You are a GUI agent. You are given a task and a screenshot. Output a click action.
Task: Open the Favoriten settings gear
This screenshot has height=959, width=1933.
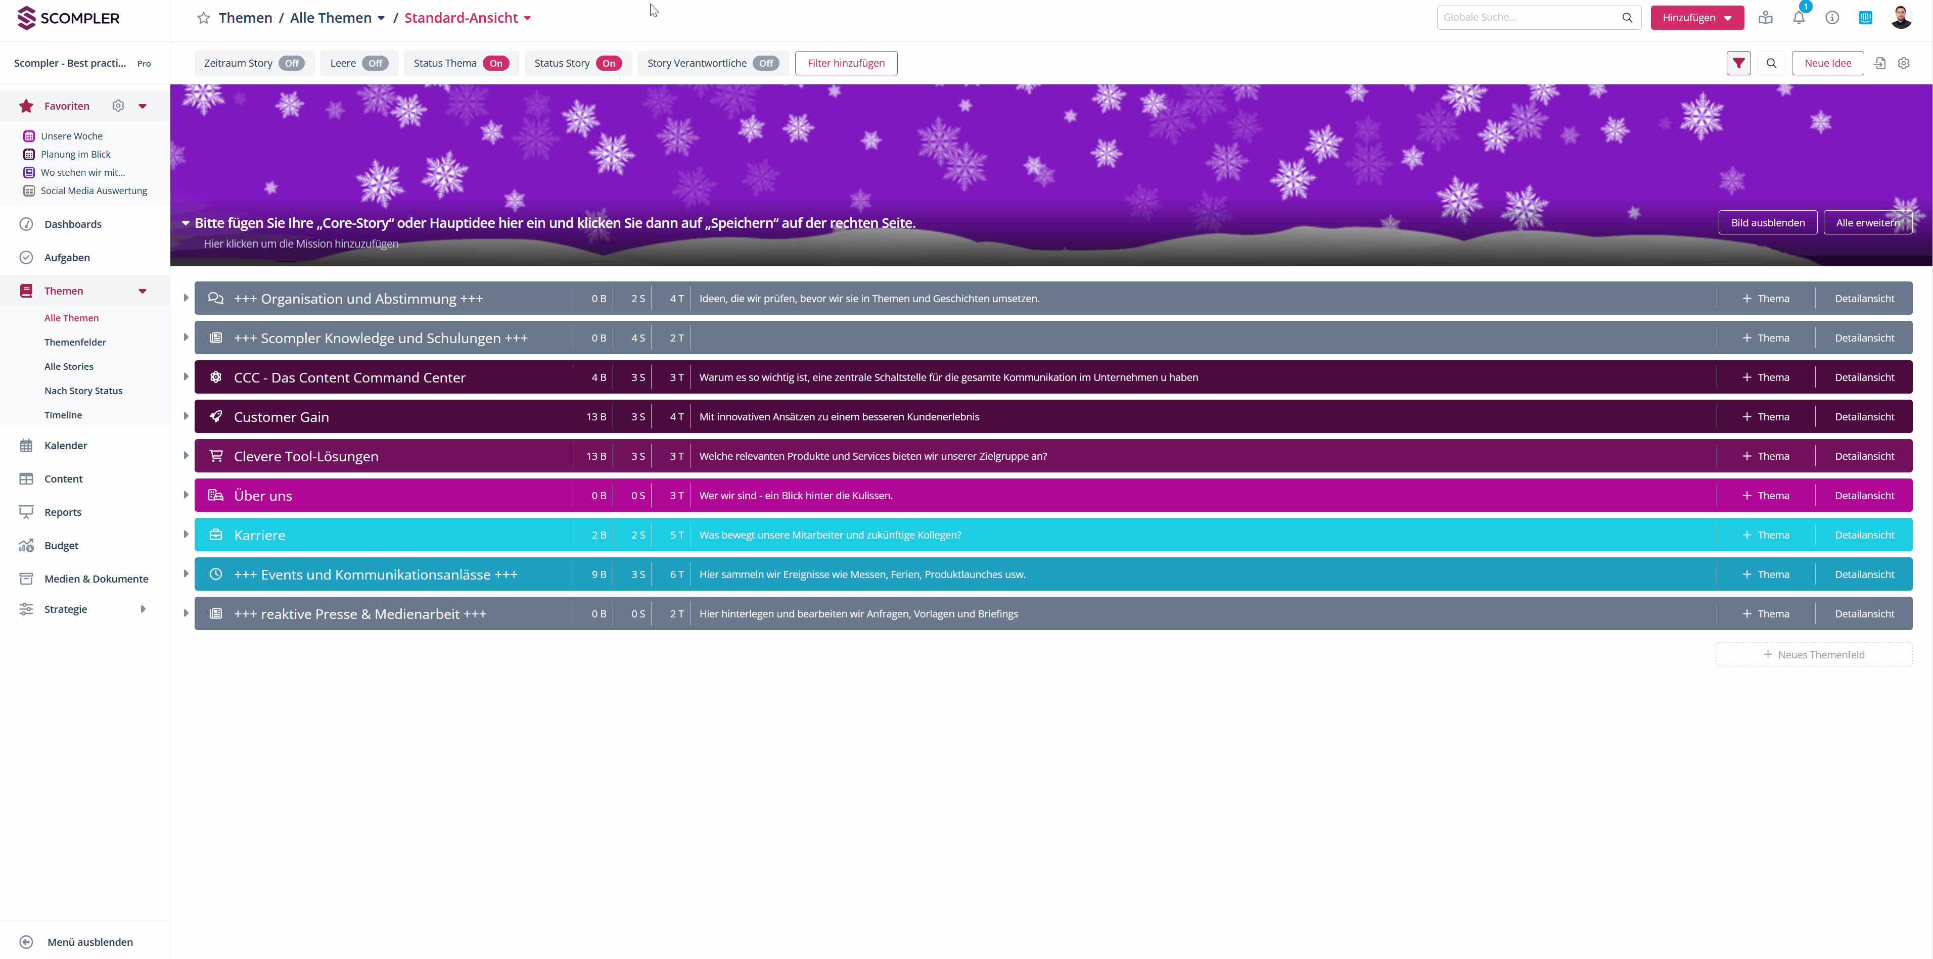(x=118, y=106)
